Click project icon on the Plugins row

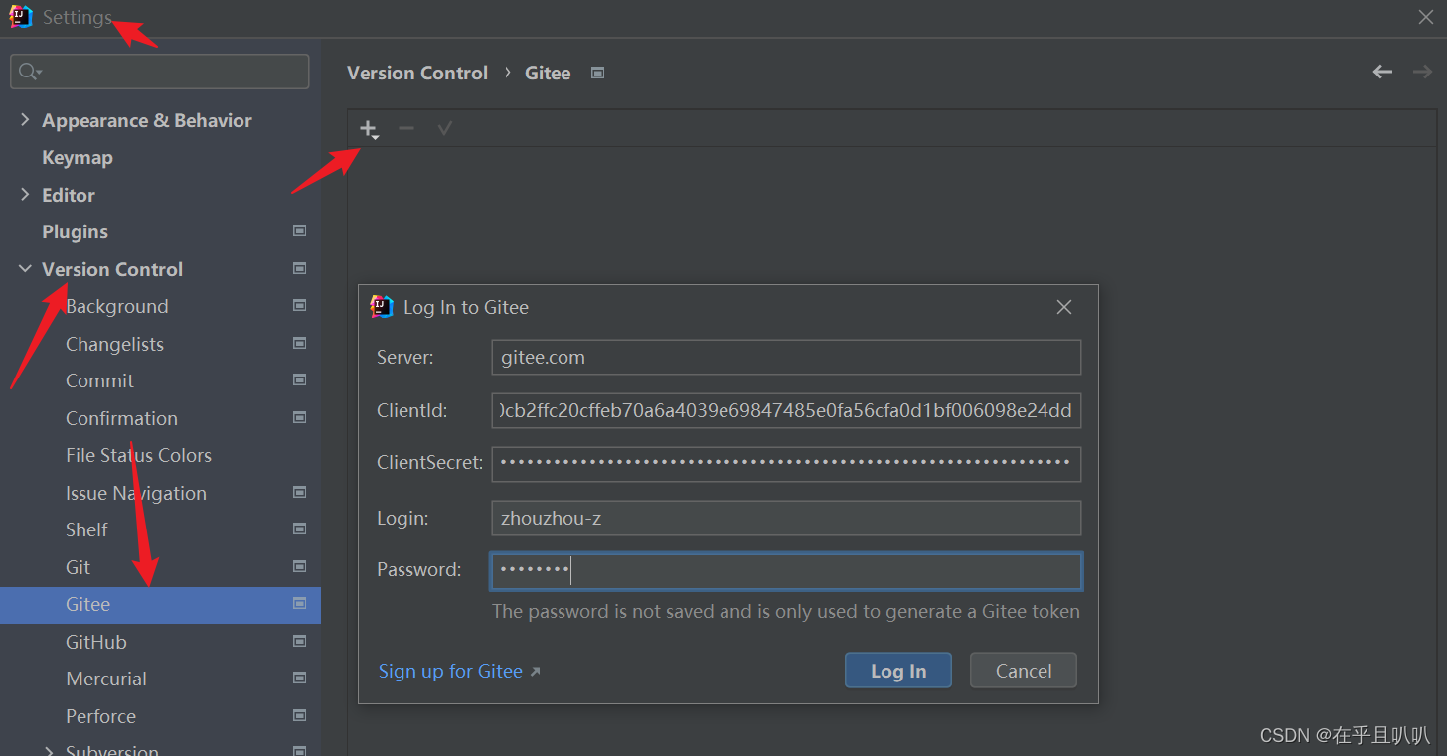click(x=299, y=230)
